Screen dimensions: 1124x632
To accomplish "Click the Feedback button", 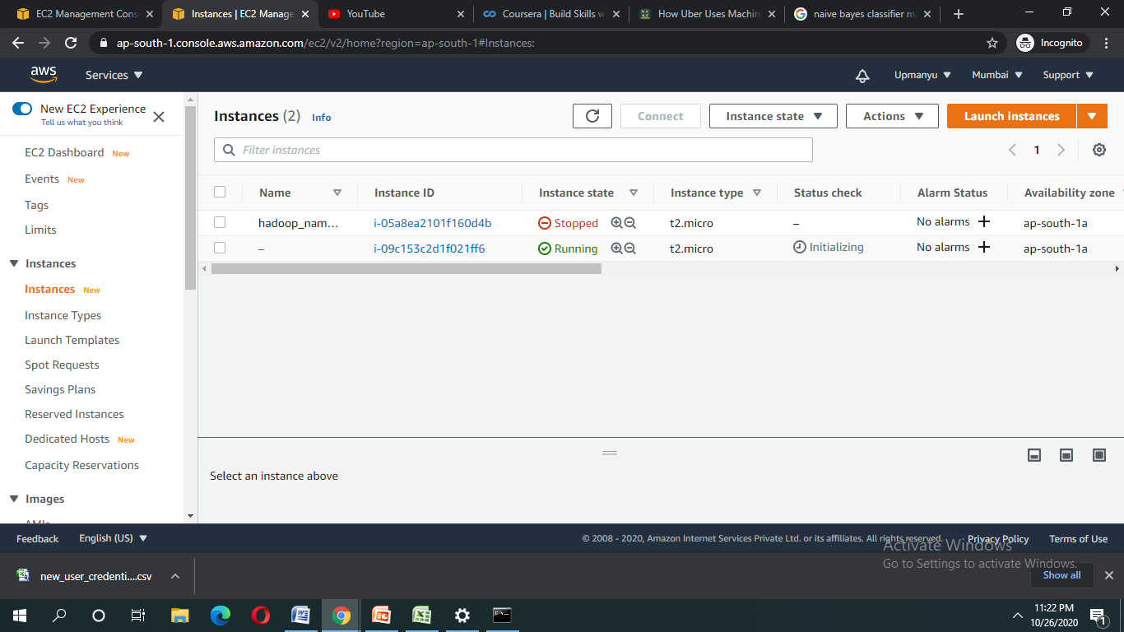I will pos(37,538).
